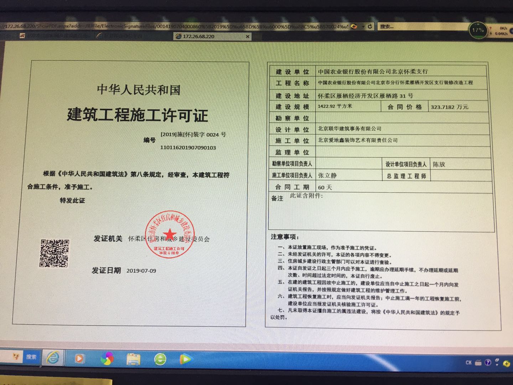The image size is (513, 385).
Task: Select the 172.26.68.220 browser tab
Action: tap(213, 36)
